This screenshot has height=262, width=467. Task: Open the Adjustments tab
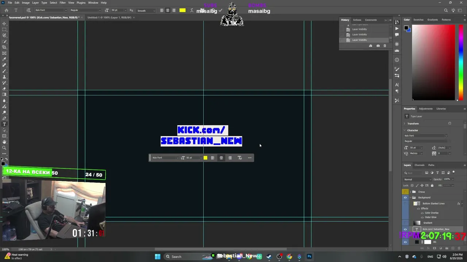point(425,109)
